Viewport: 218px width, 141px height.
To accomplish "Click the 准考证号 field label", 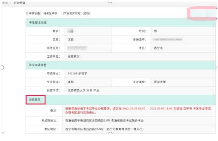I will click(x=53, y=48).
